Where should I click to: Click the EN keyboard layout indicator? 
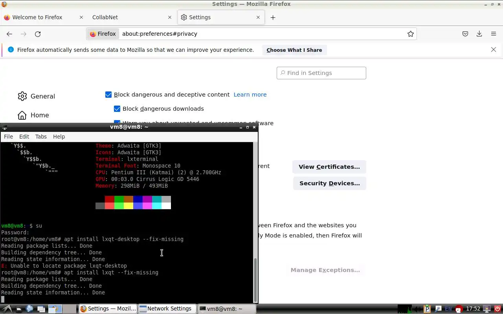(x=448, y=309)
